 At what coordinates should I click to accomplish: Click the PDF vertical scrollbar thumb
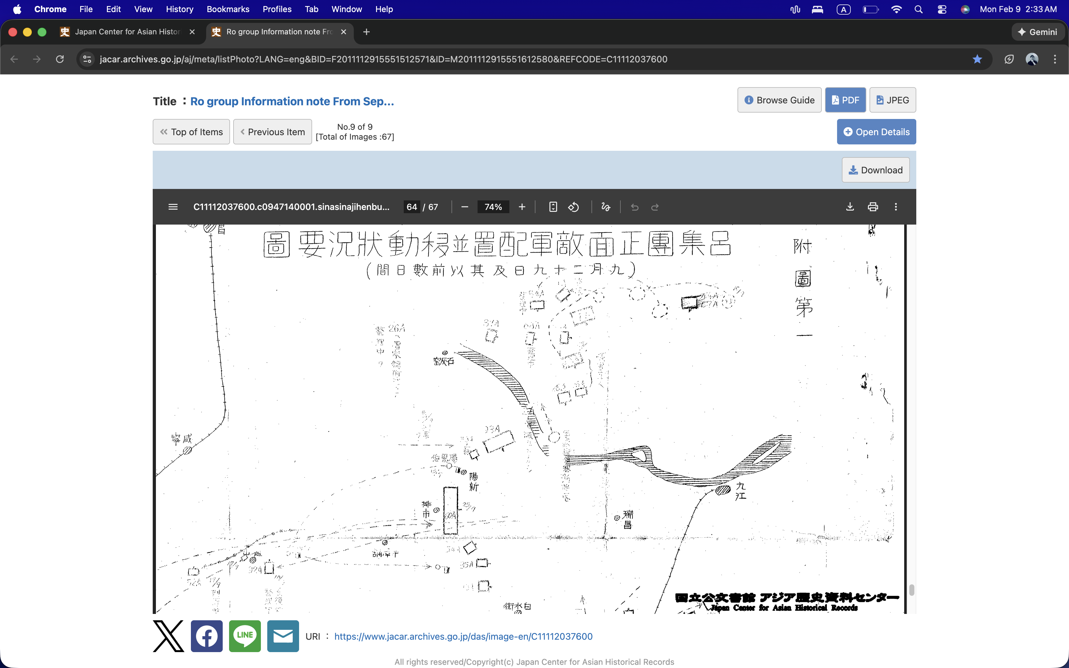pyautogui.click(x=911, y=590)
